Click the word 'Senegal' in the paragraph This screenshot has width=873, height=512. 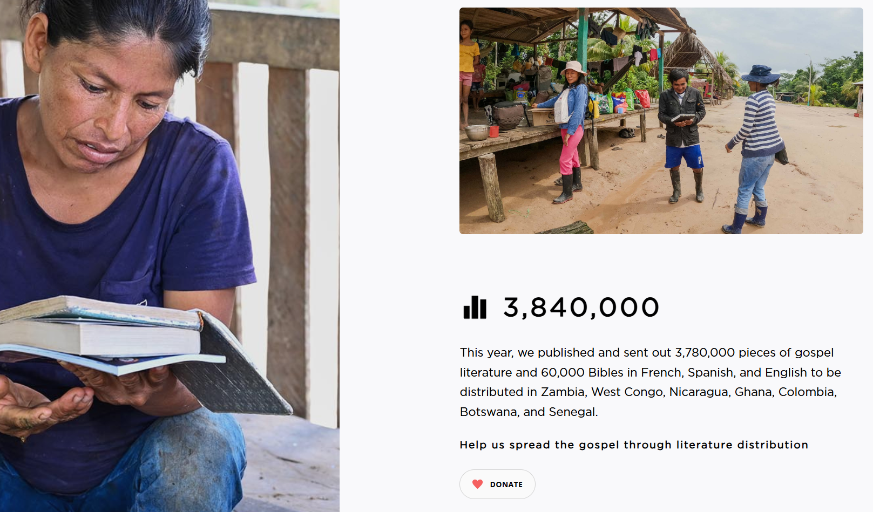tap(573, 412)
